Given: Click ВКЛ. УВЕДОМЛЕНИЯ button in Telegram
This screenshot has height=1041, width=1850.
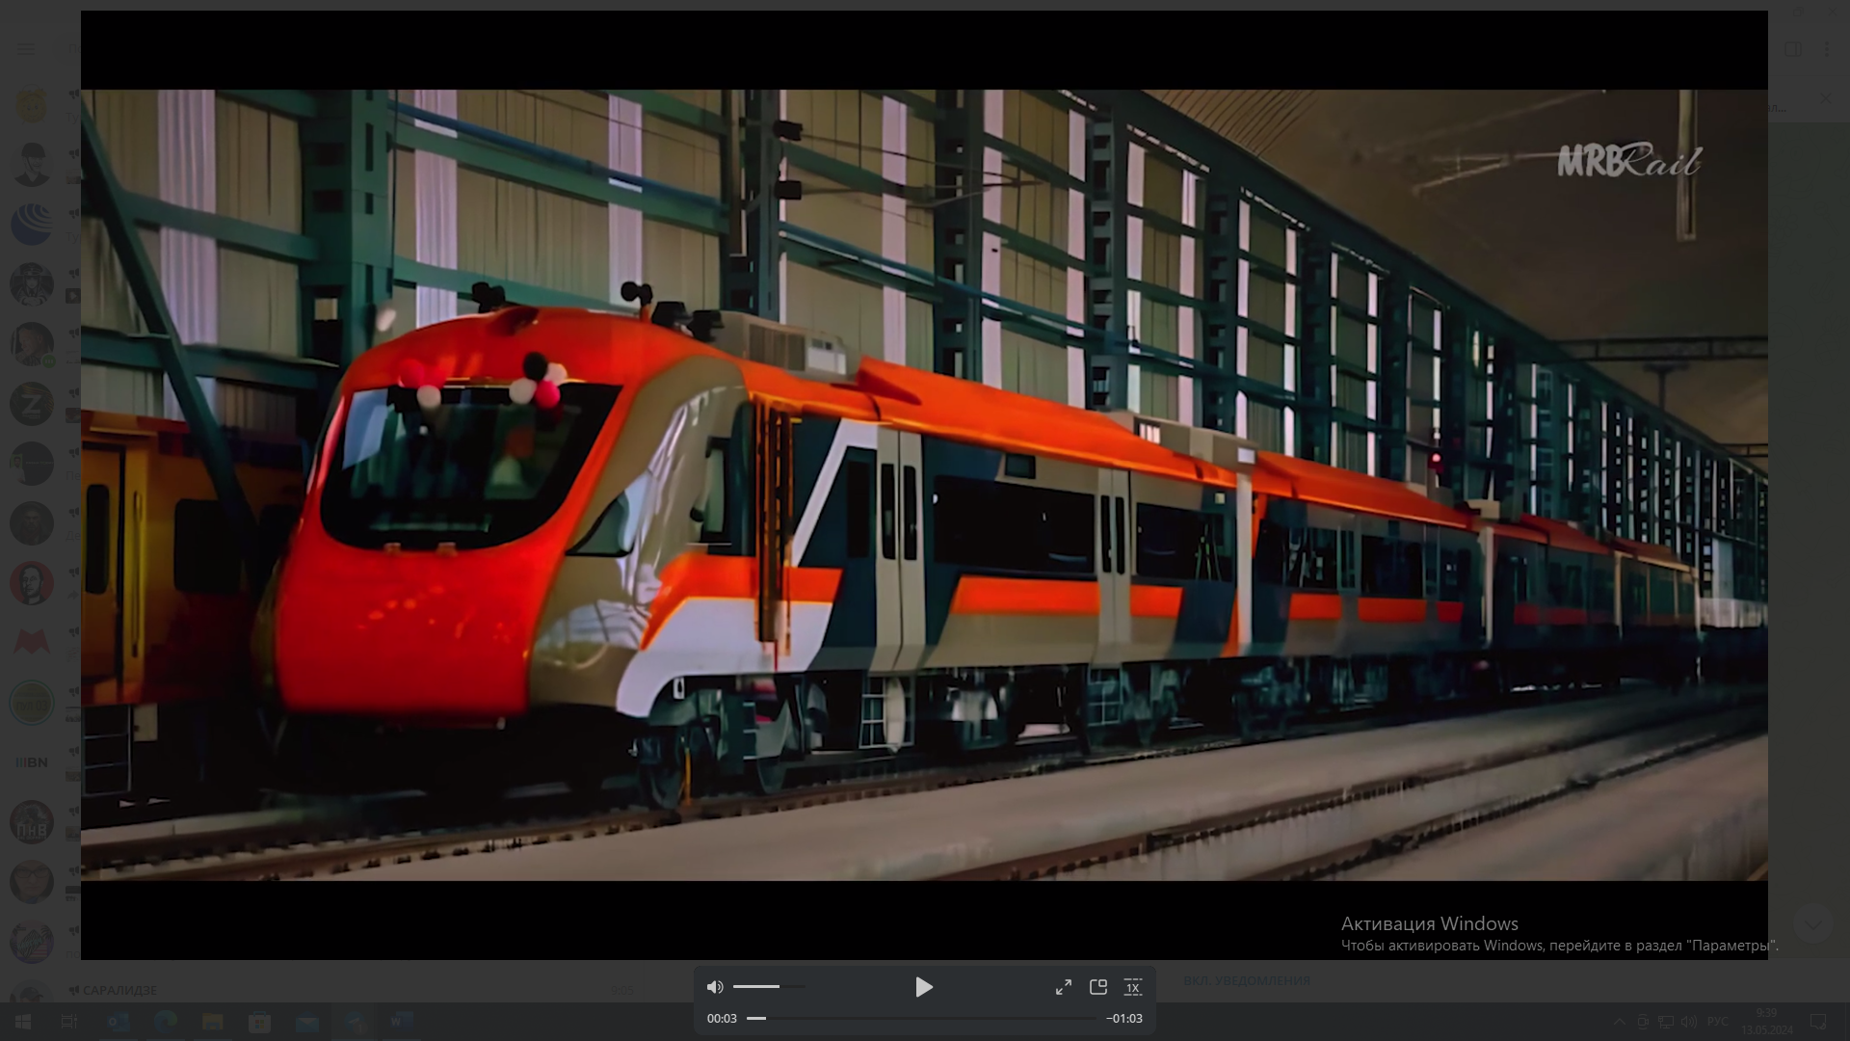Looking at the screenshot, I should point(1247,980).
